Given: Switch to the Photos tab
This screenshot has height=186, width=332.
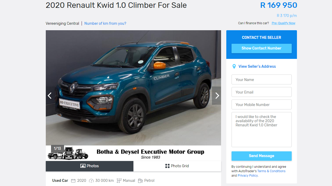Looking at the screenshot, I should 89,166.
